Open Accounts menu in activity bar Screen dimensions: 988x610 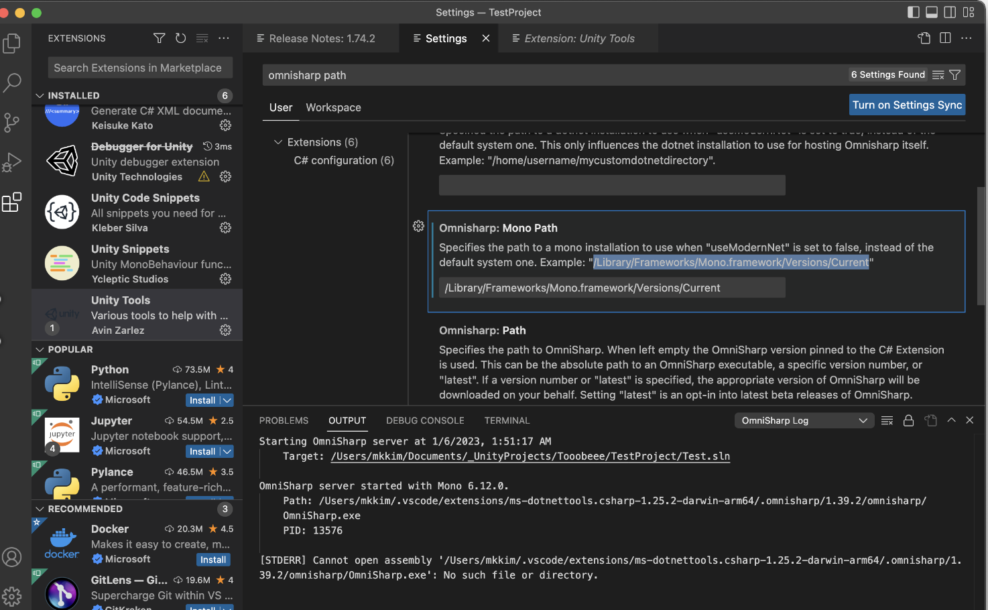12,557
